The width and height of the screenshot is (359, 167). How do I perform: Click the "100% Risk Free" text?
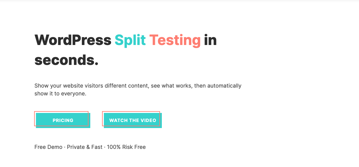(x=126, y=147)
